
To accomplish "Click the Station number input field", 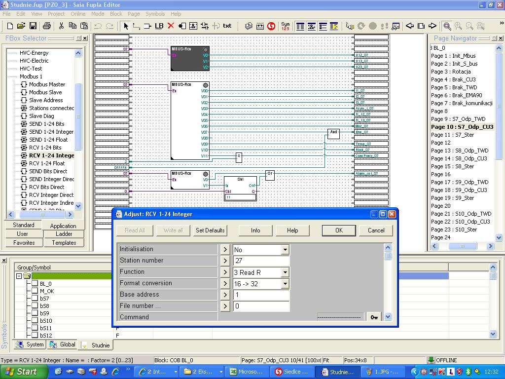I will click(261, 261).
